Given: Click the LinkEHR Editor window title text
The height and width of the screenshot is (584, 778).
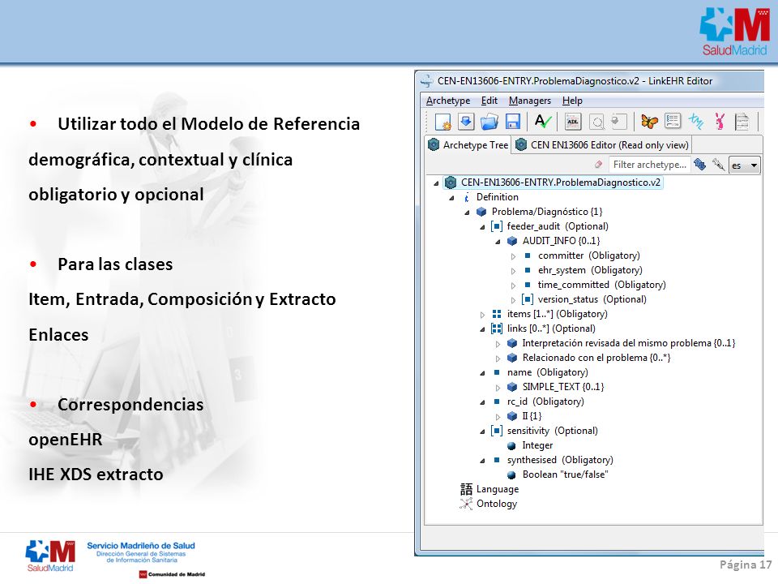Looking at the screenshot, I should click(575, 81).
